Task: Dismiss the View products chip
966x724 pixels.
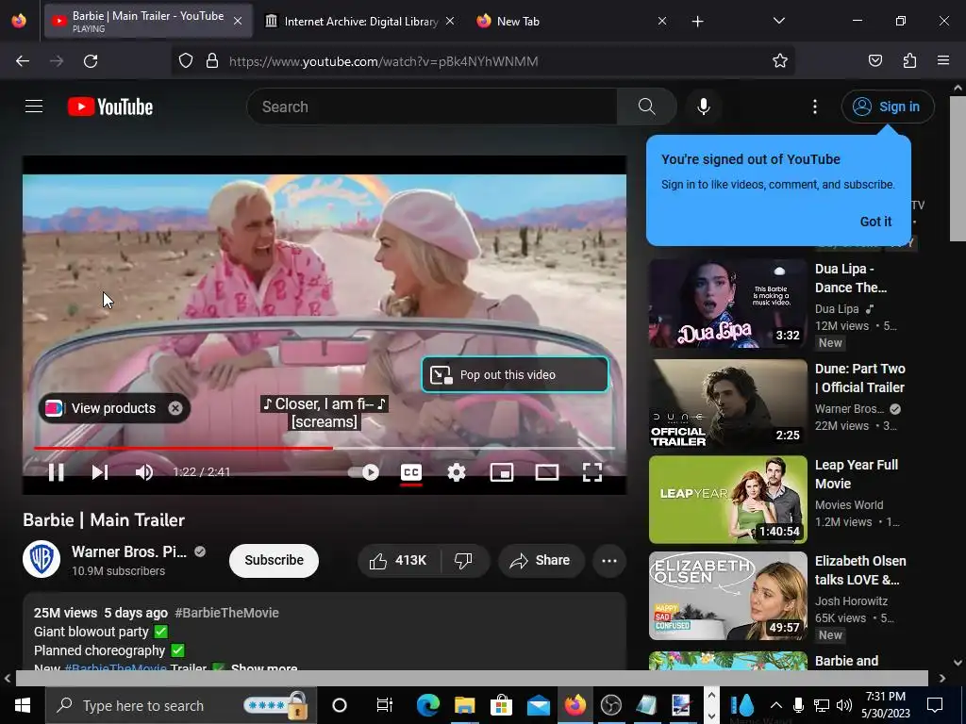Action: point(175,408)
